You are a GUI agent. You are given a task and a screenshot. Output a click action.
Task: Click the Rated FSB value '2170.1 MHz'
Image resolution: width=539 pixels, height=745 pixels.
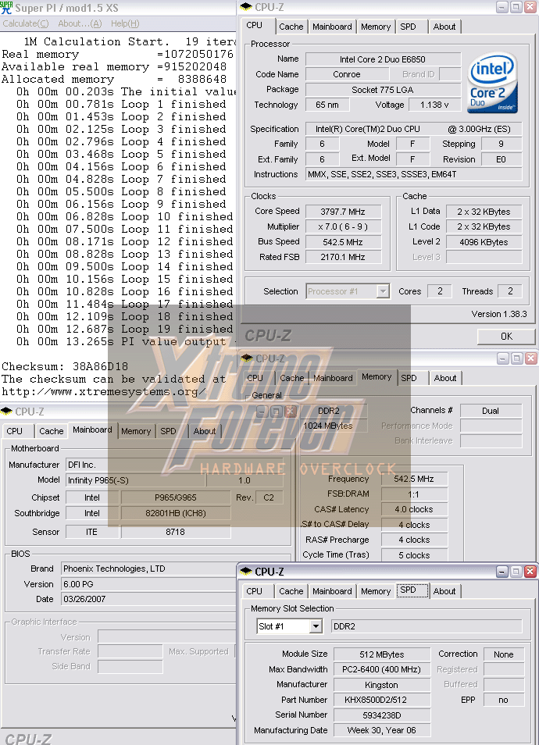point(343,257)
